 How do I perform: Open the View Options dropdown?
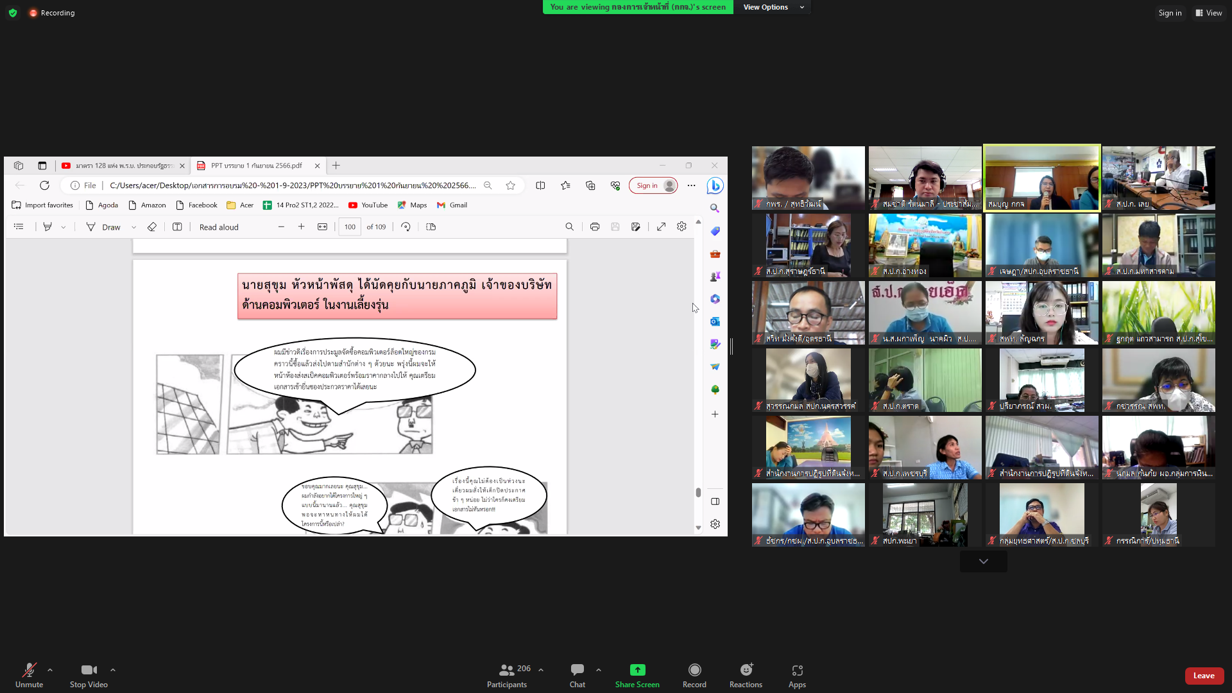[x=773, y=7]
